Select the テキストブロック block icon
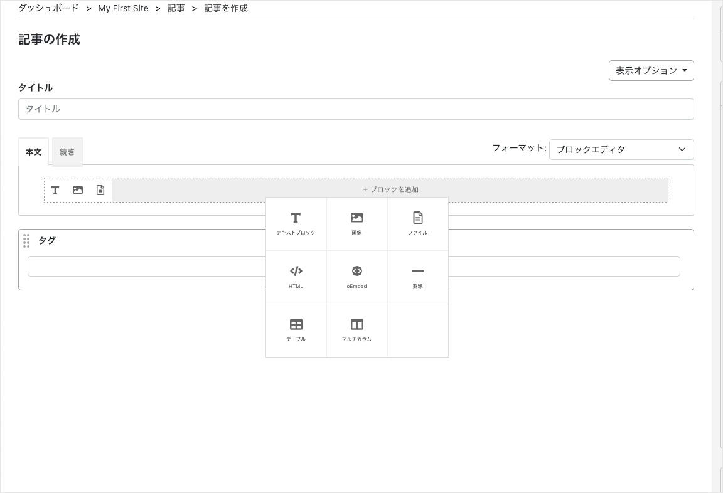 click(296, 223)
